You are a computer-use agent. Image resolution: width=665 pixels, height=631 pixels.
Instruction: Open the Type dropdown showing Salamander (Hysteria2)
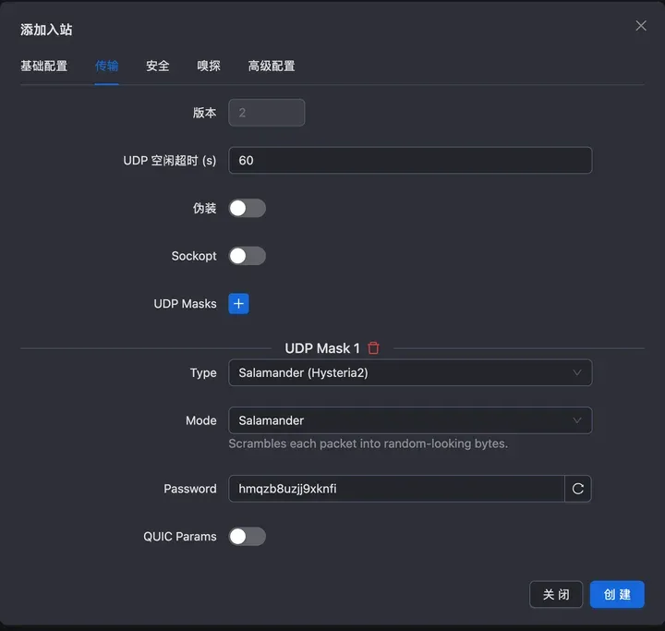410,372
